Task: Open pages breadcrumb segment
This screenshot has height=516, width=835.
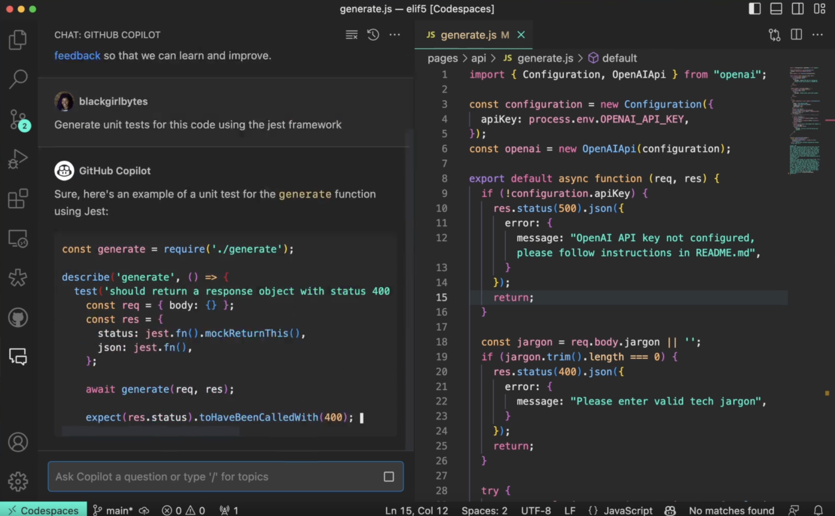Action: coord(442,58)
